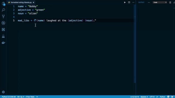175x98 pixels.
Task: Click the adjective variable on line 2
Action: coord(24,10)
